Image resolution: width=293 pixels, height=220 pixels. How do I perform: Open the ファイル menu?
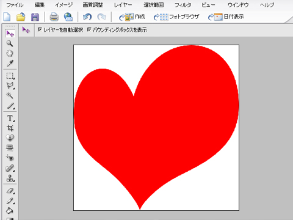click(x=15, y=5)
